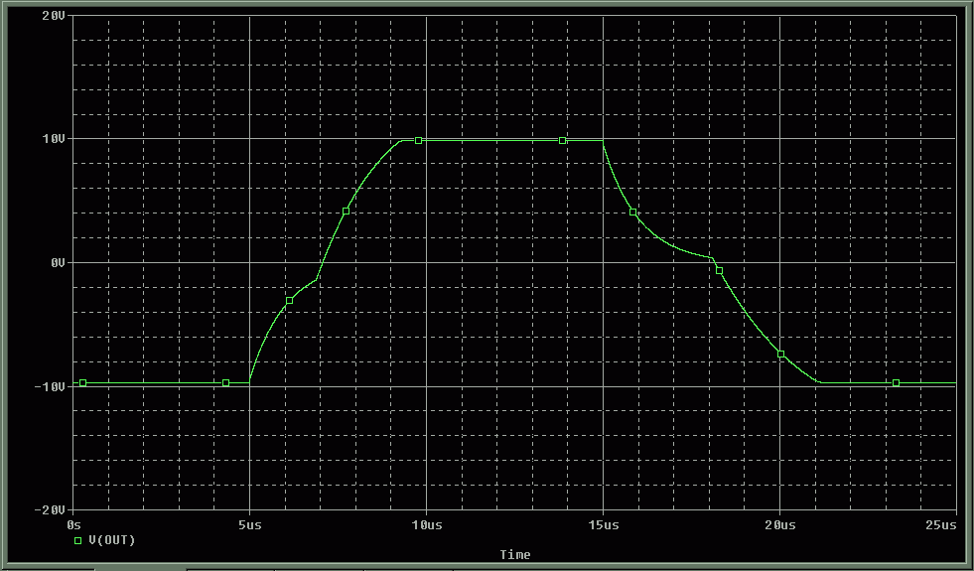The width and height of the screenshot is (974, 571).
Task: Select trace marker on 10V plateau near 10us
Action: click(419, 141)
